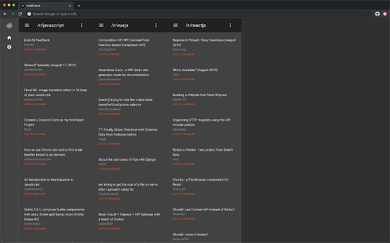This screenshot has height=243, width=390.
Task: Open more options for /r/vuejs column
Action: [156, 26]
